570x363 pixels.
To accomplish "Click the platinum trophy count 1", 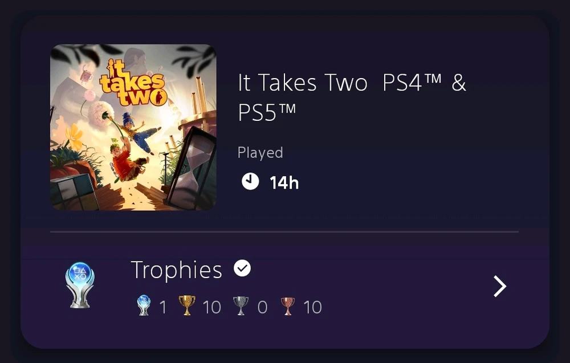I will [x=163, y=307].
